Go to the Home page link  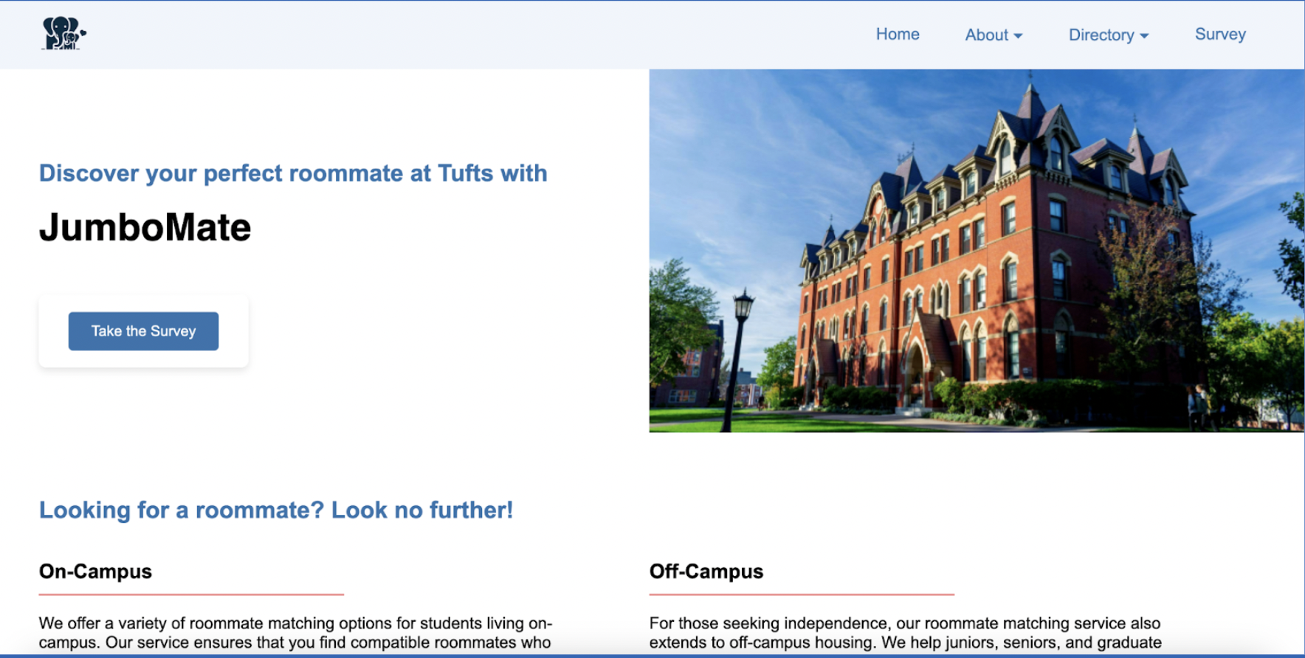[898, 34]
